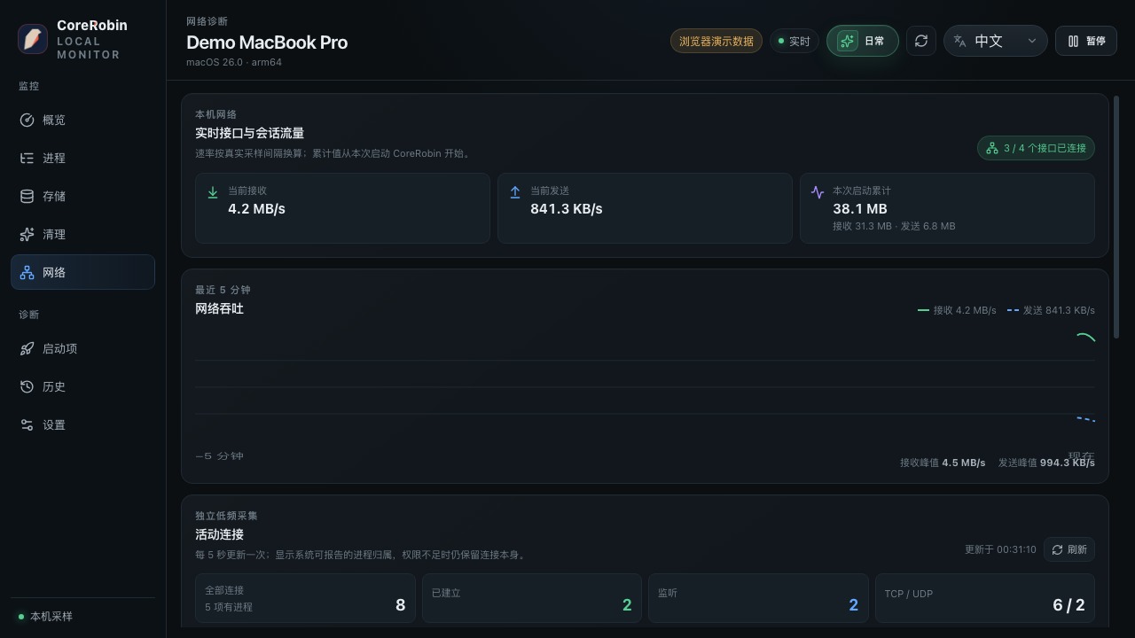Toggle the 日常 mode button

pyautogui.click(x=863, y=41)
